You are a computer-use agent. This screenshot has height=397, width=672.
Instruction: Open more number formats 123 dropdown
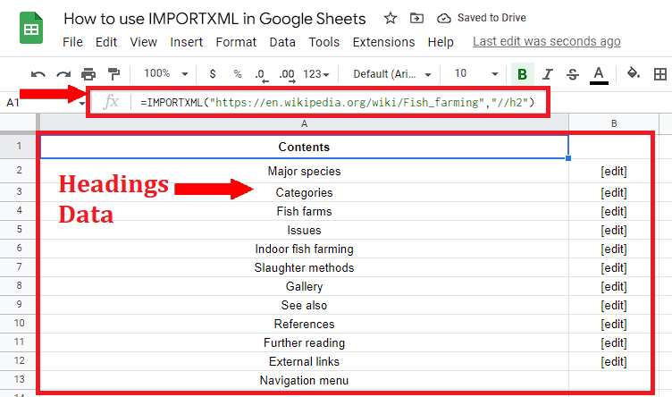[316, 74]
